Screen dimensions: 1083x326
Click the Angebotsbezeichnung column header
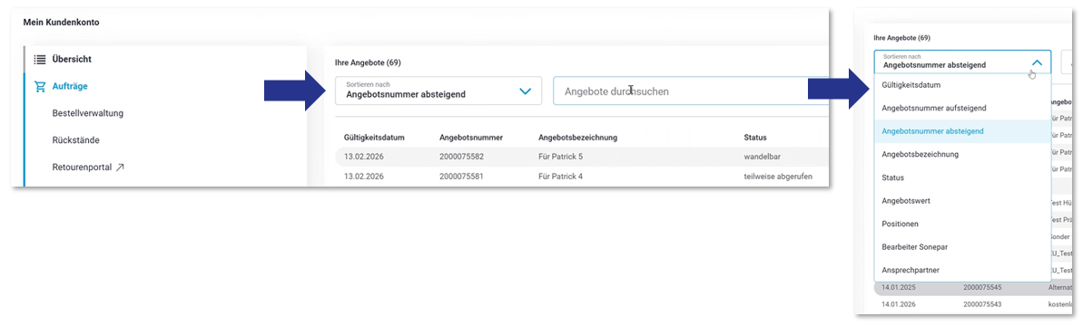[x=577, y=138]
